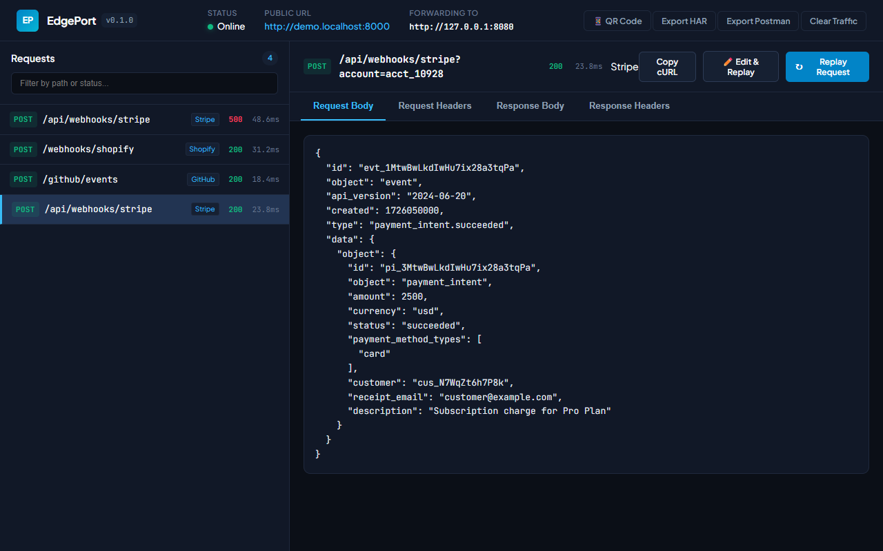Click the "type": "payment_intent.succeeded" line

(420, 225)
